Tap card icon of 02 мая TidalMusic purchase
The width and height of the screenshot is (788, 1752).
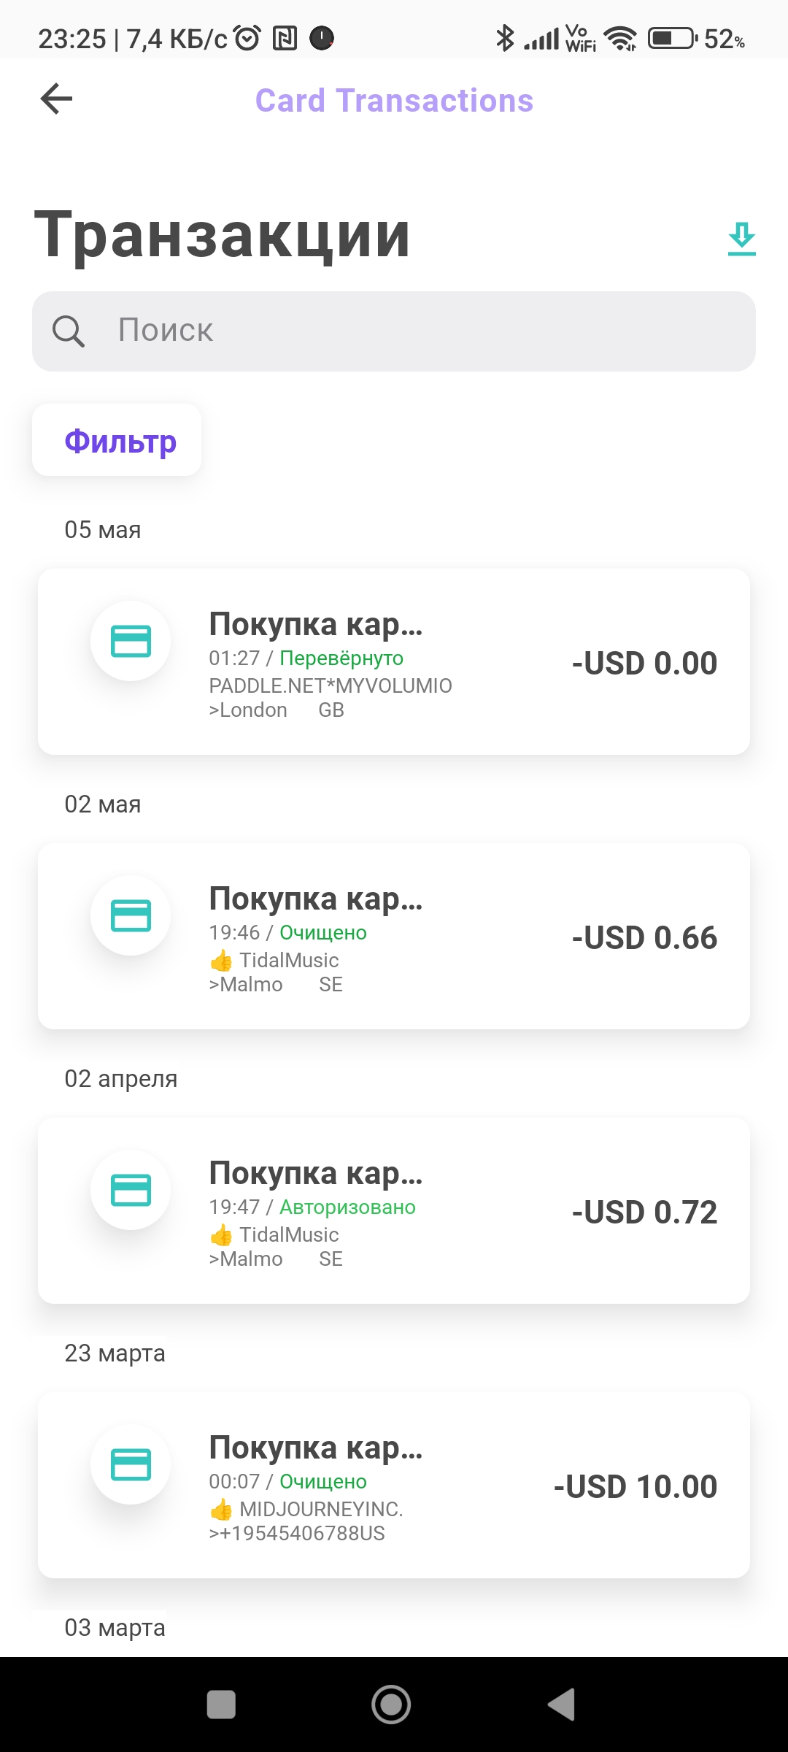click(x=131, y=915)
